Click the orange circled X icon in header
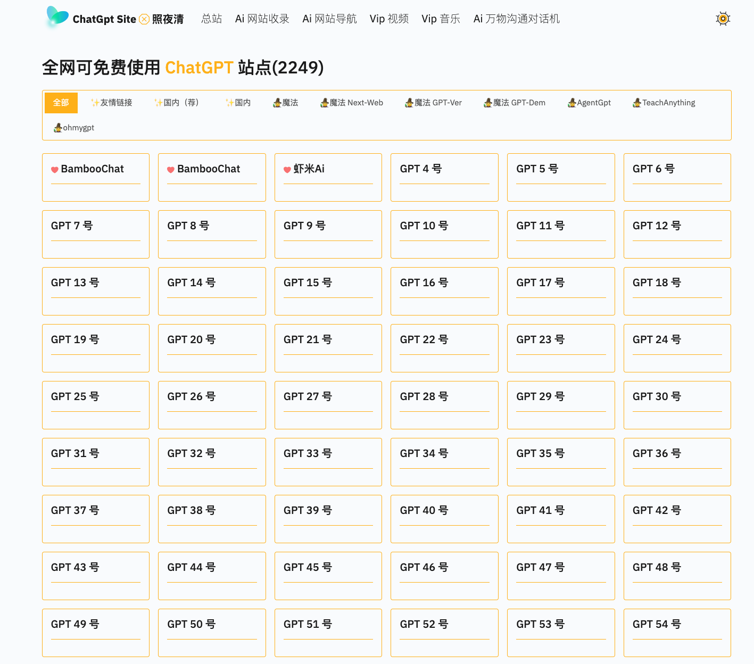This screenshot has width=754, height=664. click(x=144, y=19)
